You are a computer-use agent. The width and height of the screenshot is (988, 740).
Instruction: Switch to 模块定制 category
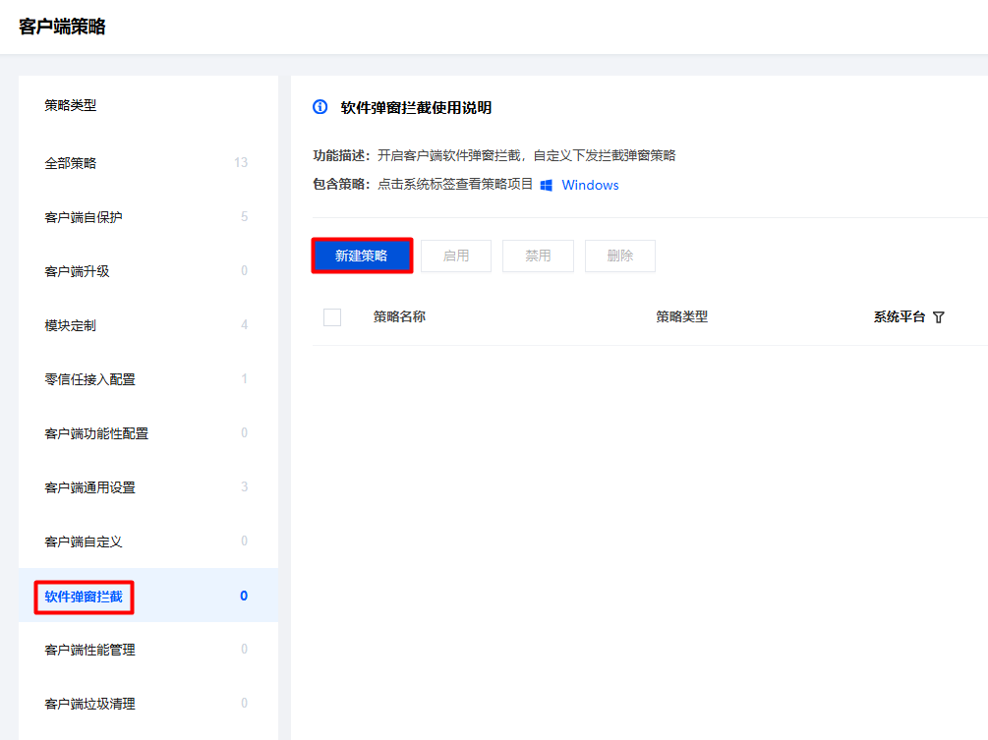[148, 325]
